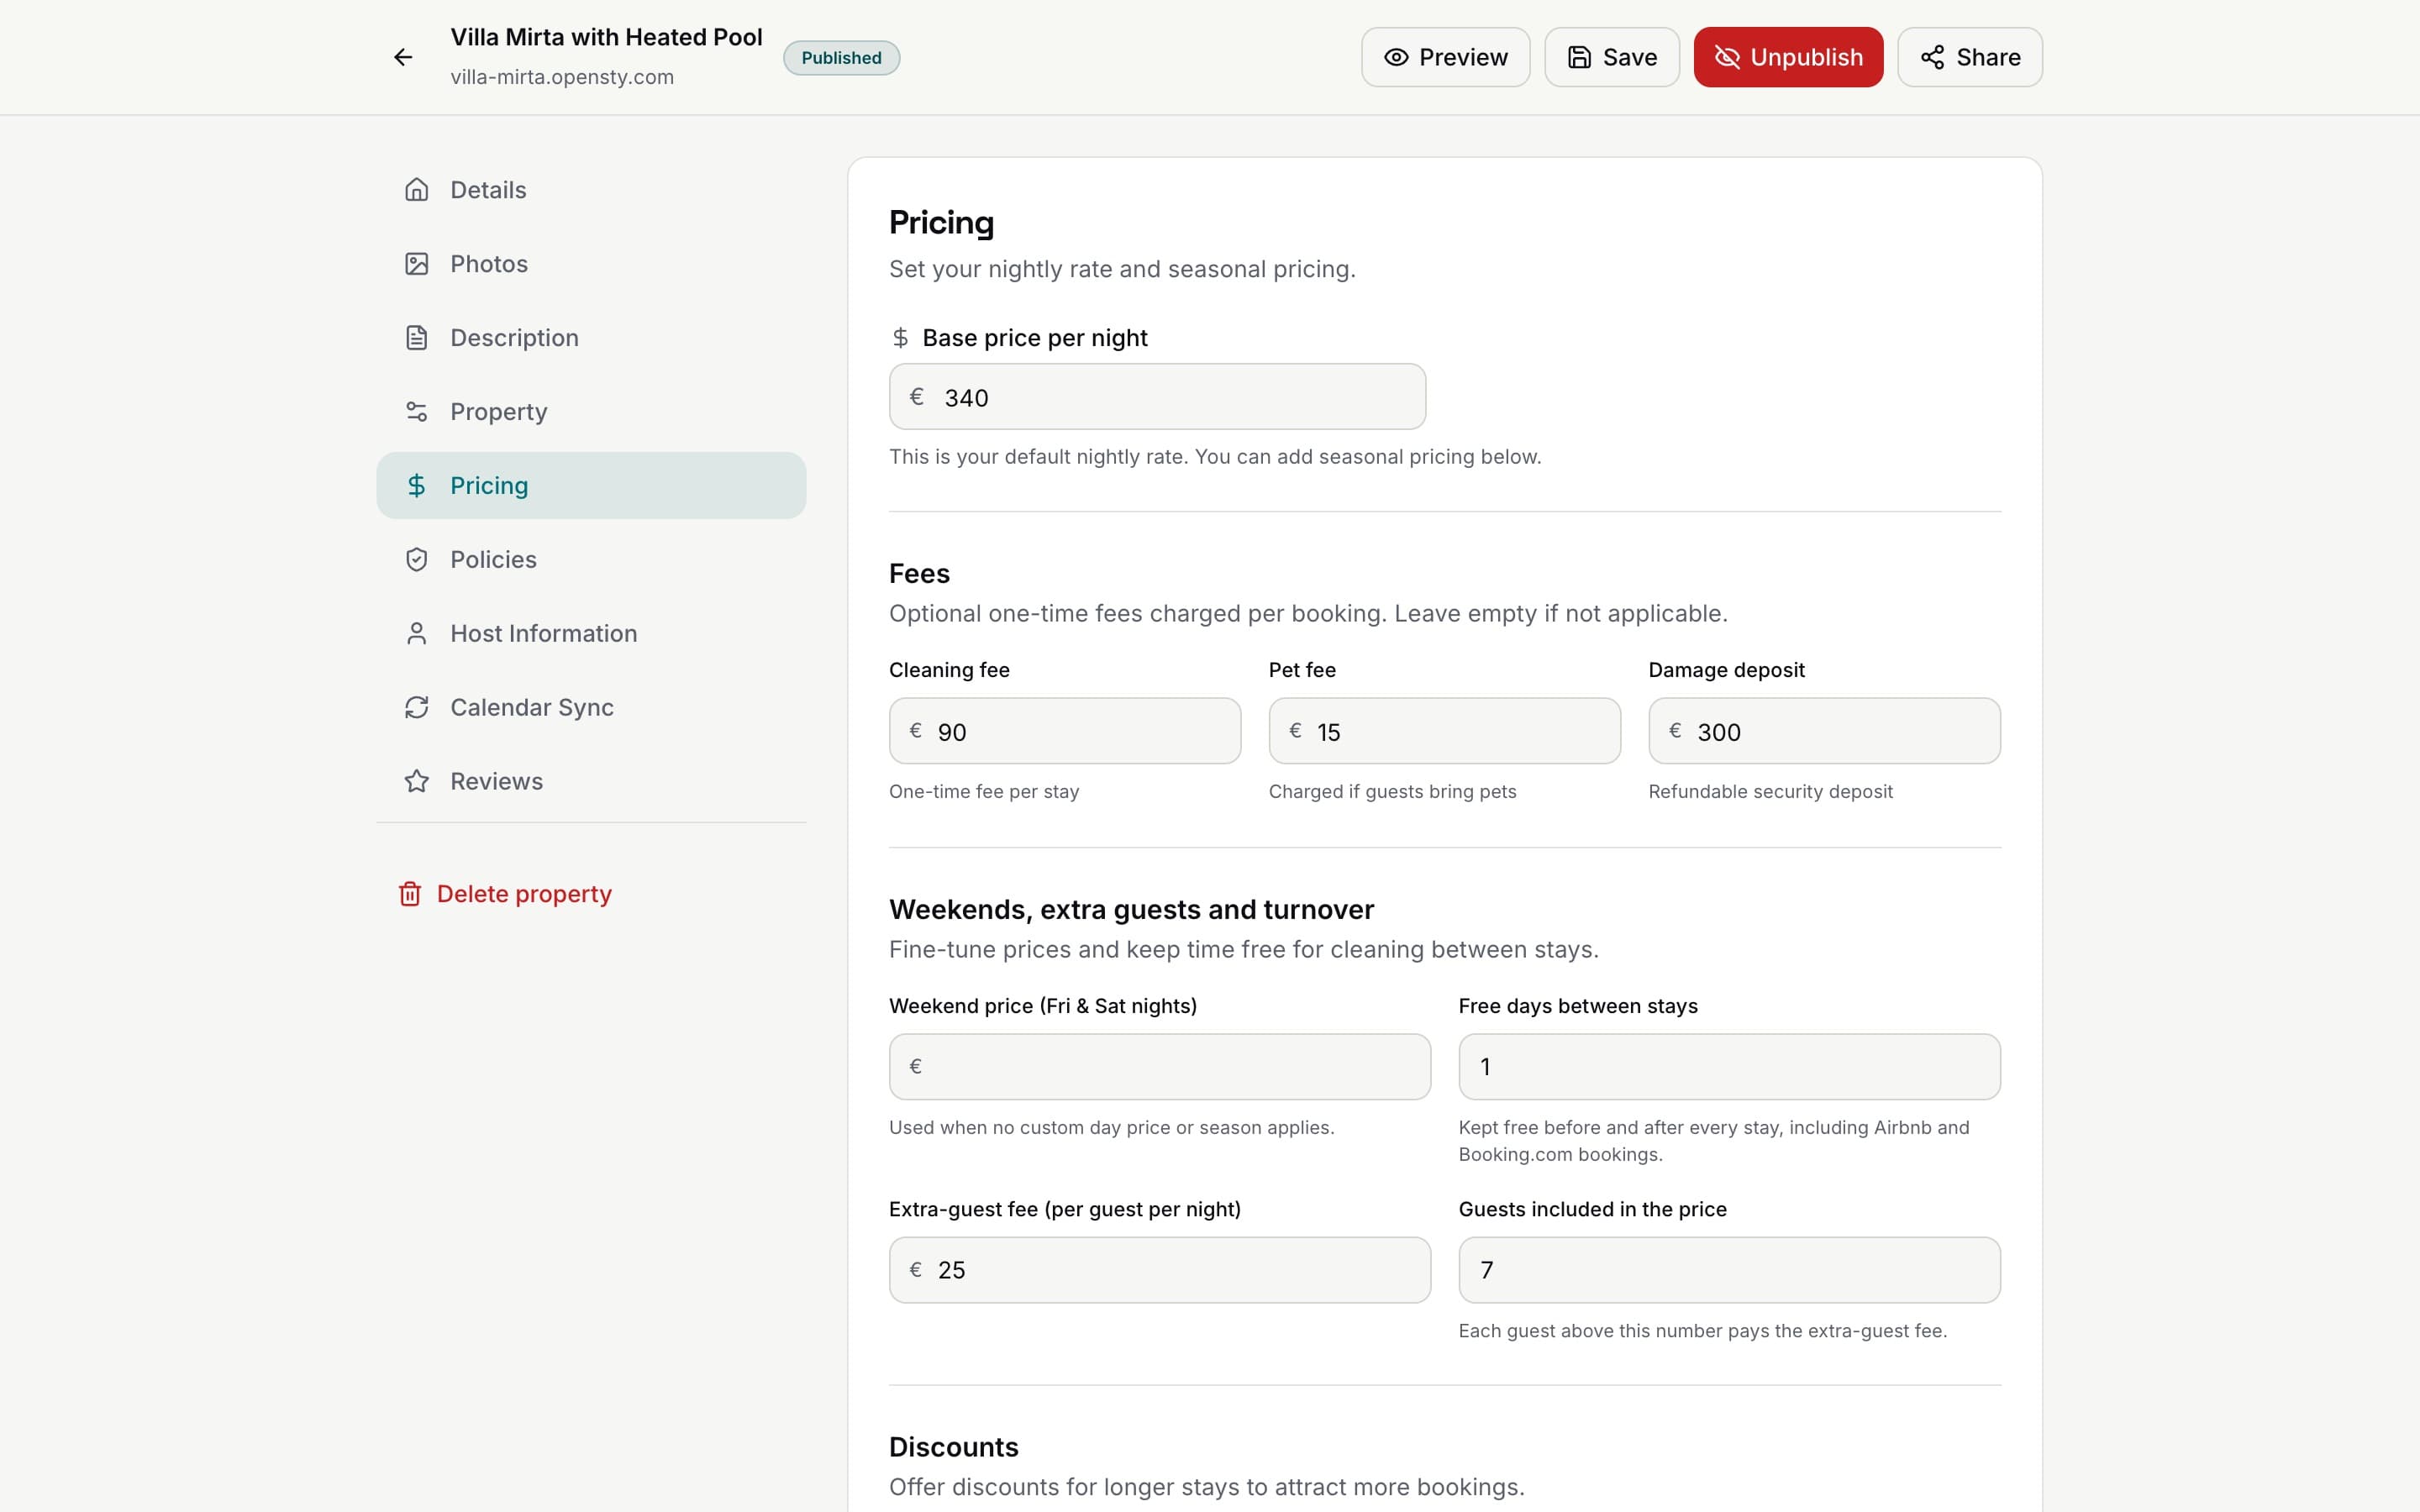Screen dimensions: 2420x1512
Task: Click the trash icon beside Delete property
Action: tap(410, 894)
